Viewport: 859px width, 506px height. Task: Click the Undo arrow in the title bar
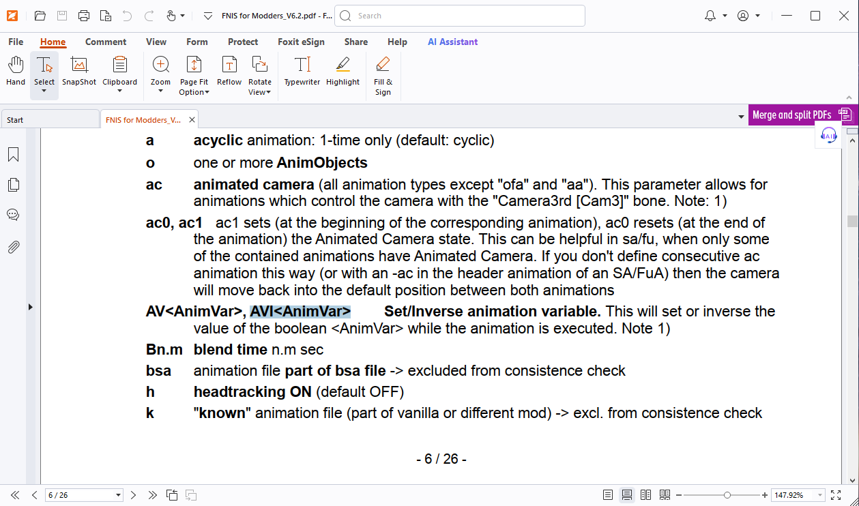(x=127, y=16)
